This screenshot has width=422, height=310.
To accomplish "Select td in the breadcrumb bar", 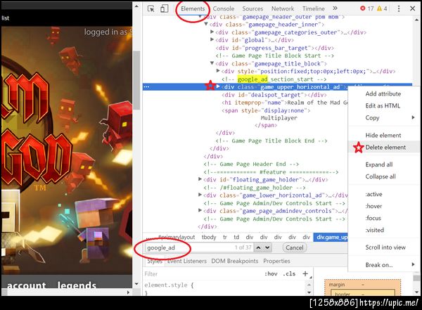I will [x=236, y=237].
